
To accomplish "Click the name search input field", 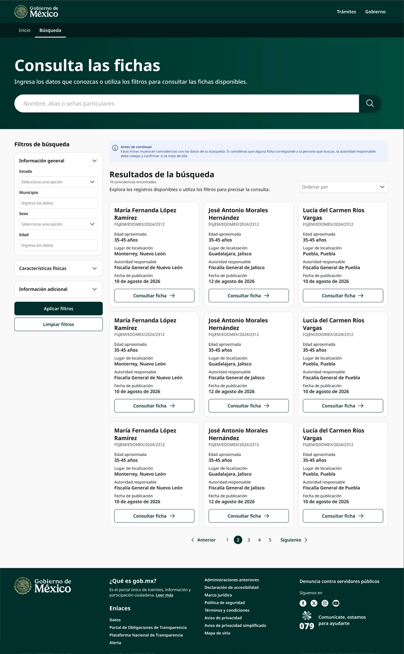I will pyautogui.click(x=187, y=103).
